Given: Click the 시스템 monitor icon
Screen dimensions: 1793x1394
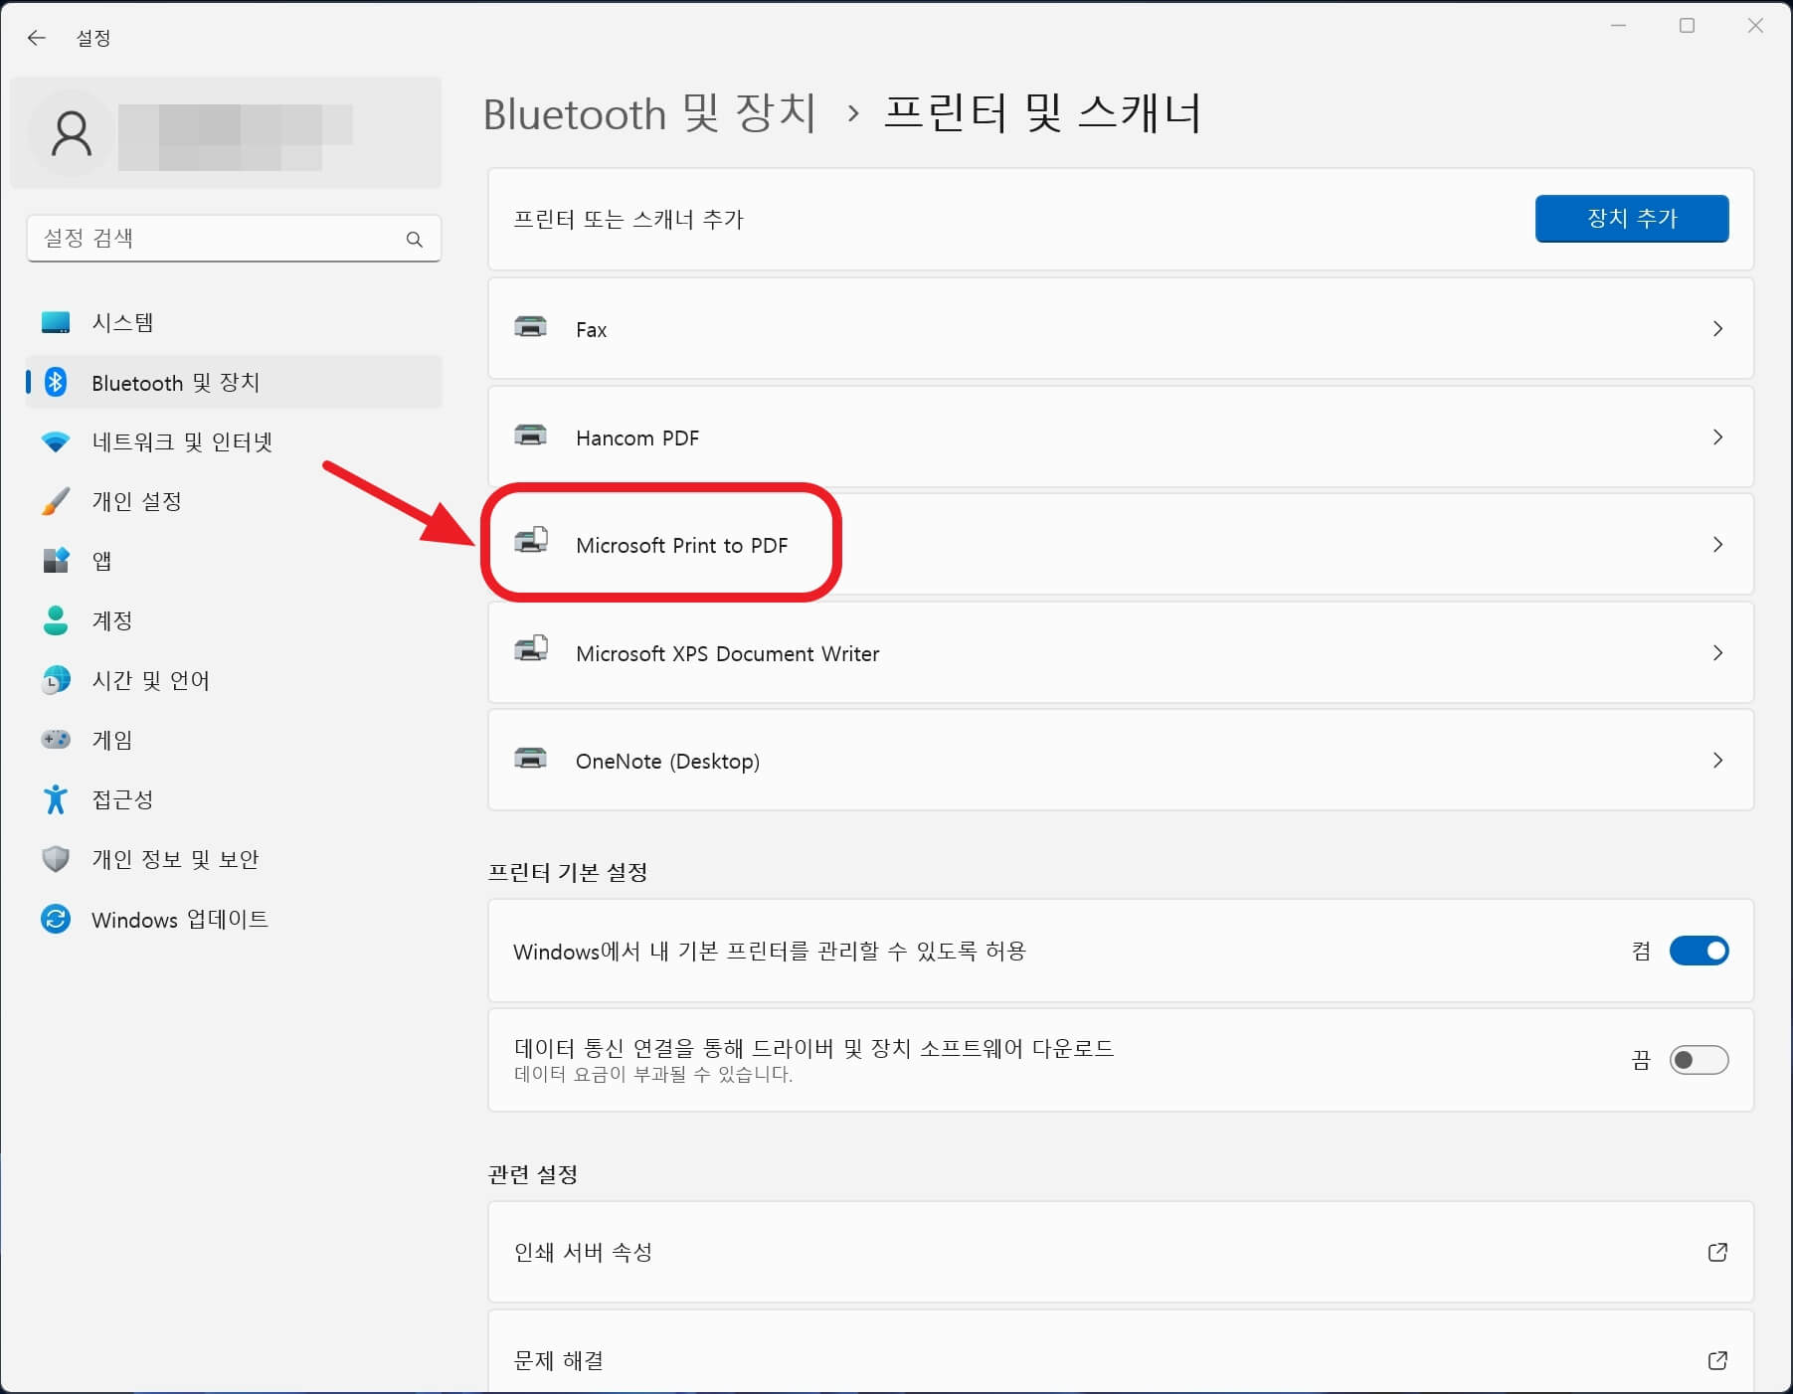Looking at the screenshot, I should click(56, 322).
